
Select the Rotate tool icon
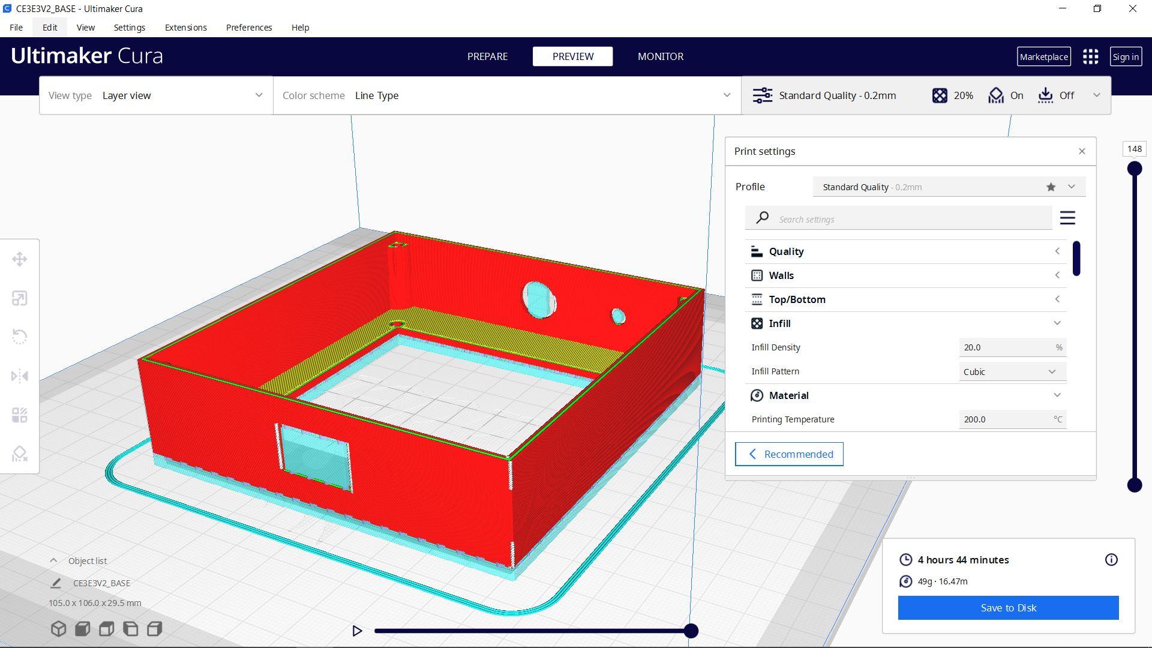pos(19,337)
